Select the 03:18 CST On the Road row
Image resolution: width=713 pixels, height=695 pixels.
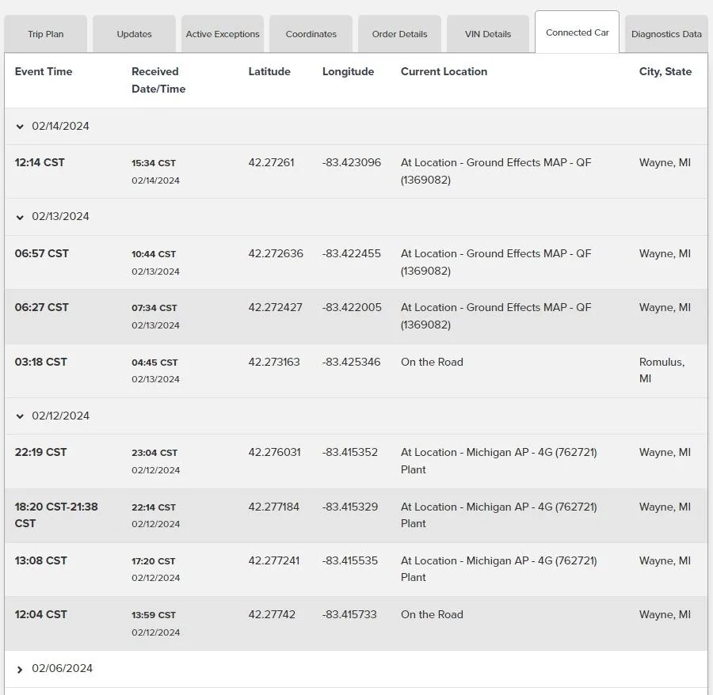tap(356, 370)
